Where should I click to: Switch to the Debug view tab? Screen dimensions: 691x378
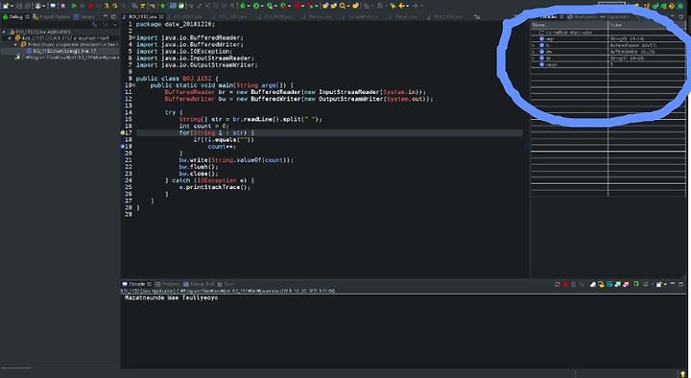click(16, 16)
